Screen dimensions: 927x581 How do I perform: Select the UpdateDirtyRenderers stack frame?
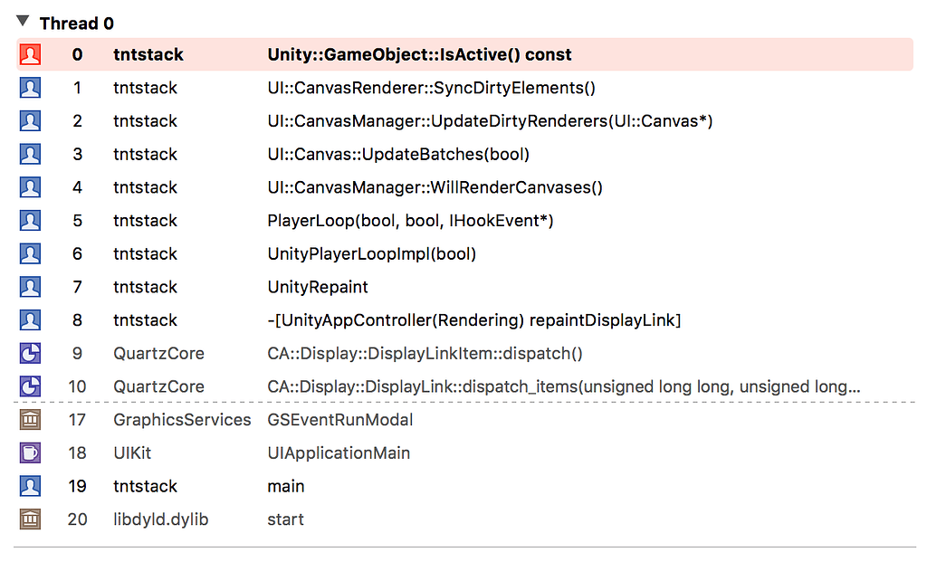click(490, 121)
